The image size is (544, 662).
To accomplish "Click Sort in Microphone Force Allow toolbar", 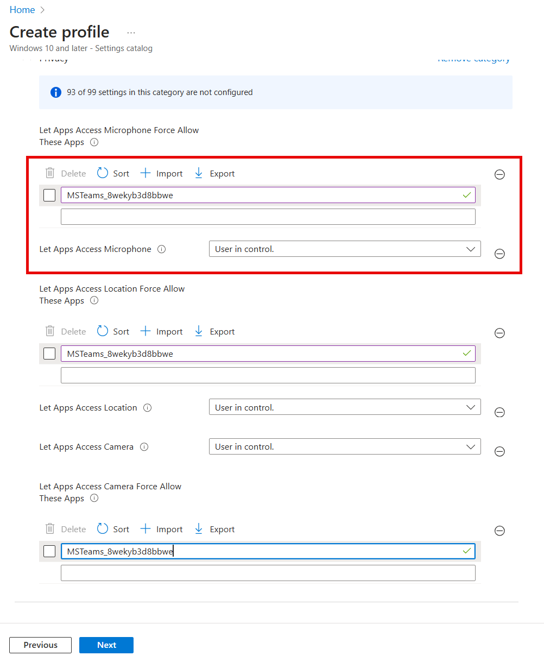I will click(113, 174).
